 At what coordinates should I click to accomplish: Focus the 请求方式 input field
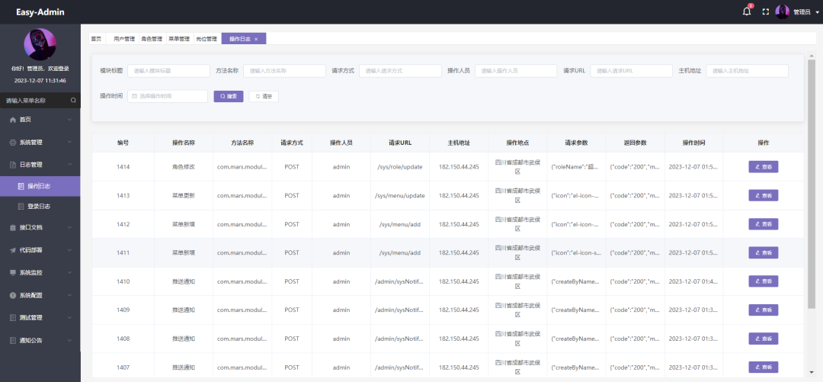pyautogui.click(x=401, y=70)
